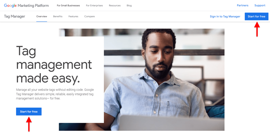This screenshot has width=270, height=138.
Task: Click the Tag management made easy headline
Action: click(x=54, y=65)
